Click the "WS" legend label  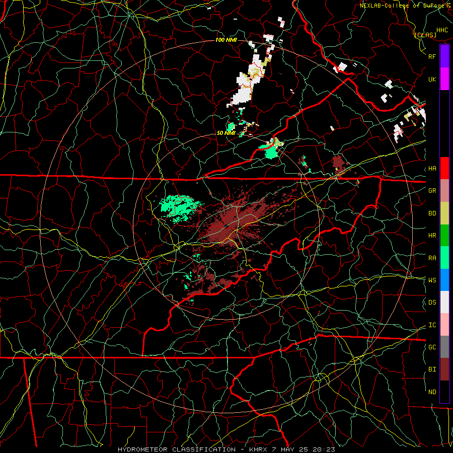[432, 280]
